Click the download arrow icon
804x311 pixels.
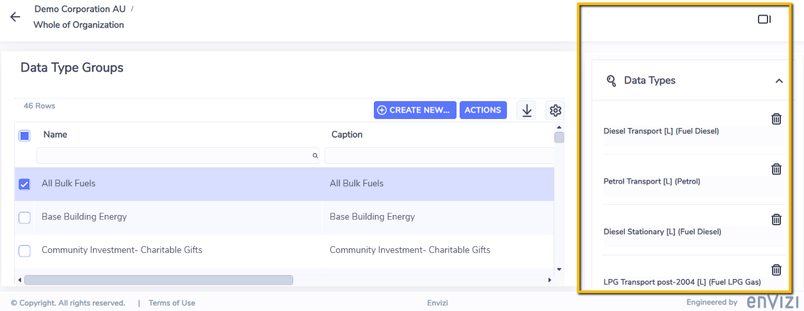coord(527,110)
